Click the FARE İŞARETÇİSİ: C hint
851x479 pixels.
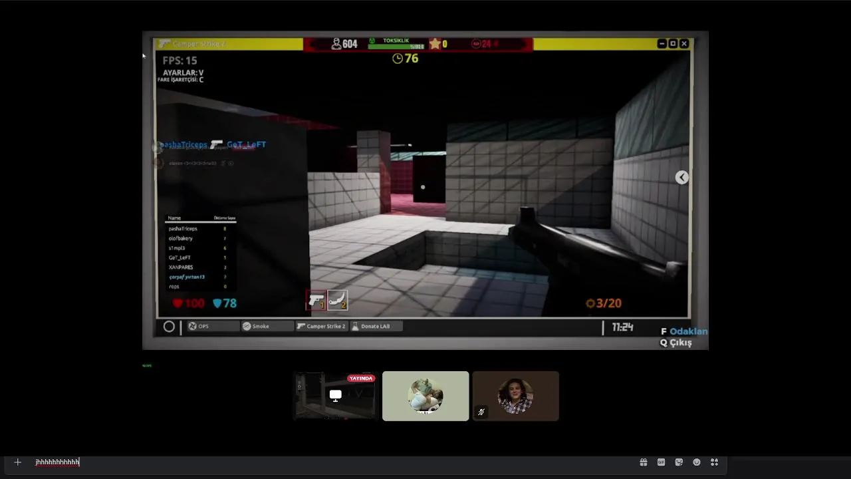coord(180,80)
